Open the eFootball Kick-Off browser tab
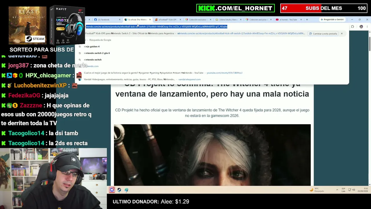Screen dimensions: 371x209 (x=168, y=20)
